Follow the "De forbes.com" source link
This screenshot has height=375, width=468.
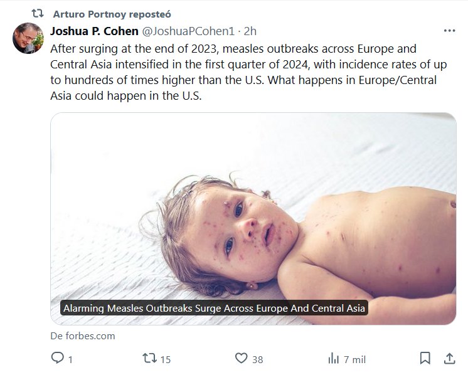point(82,335)
